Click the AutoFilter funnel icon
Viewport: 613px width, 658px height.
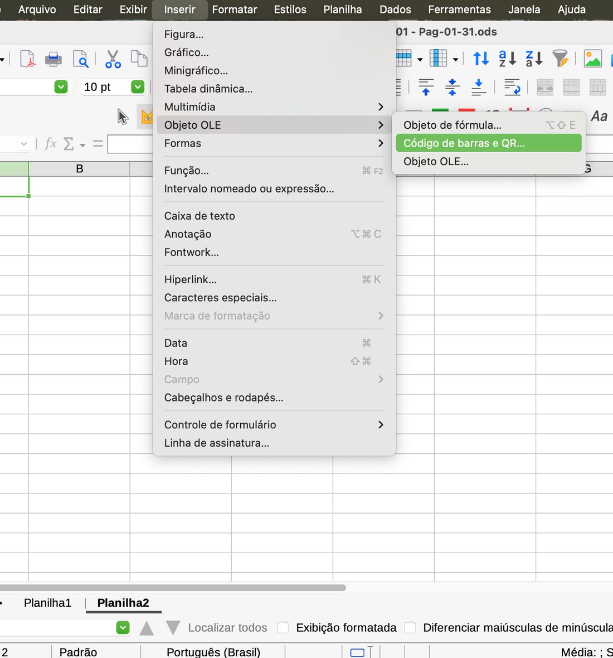pos(560,59)
